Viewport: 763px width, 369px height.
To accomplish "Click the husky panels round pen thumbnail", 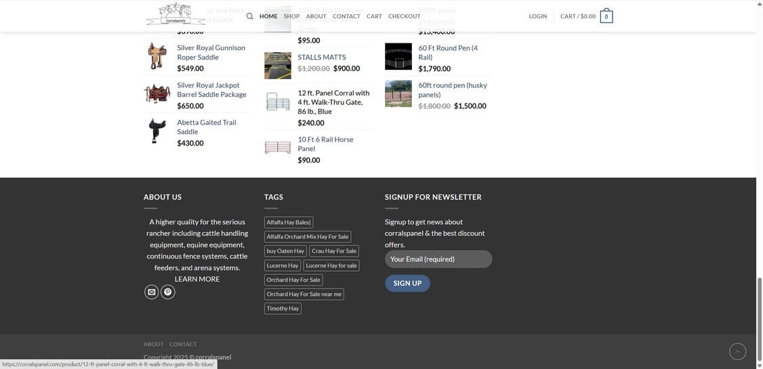I will coord(398,94).
